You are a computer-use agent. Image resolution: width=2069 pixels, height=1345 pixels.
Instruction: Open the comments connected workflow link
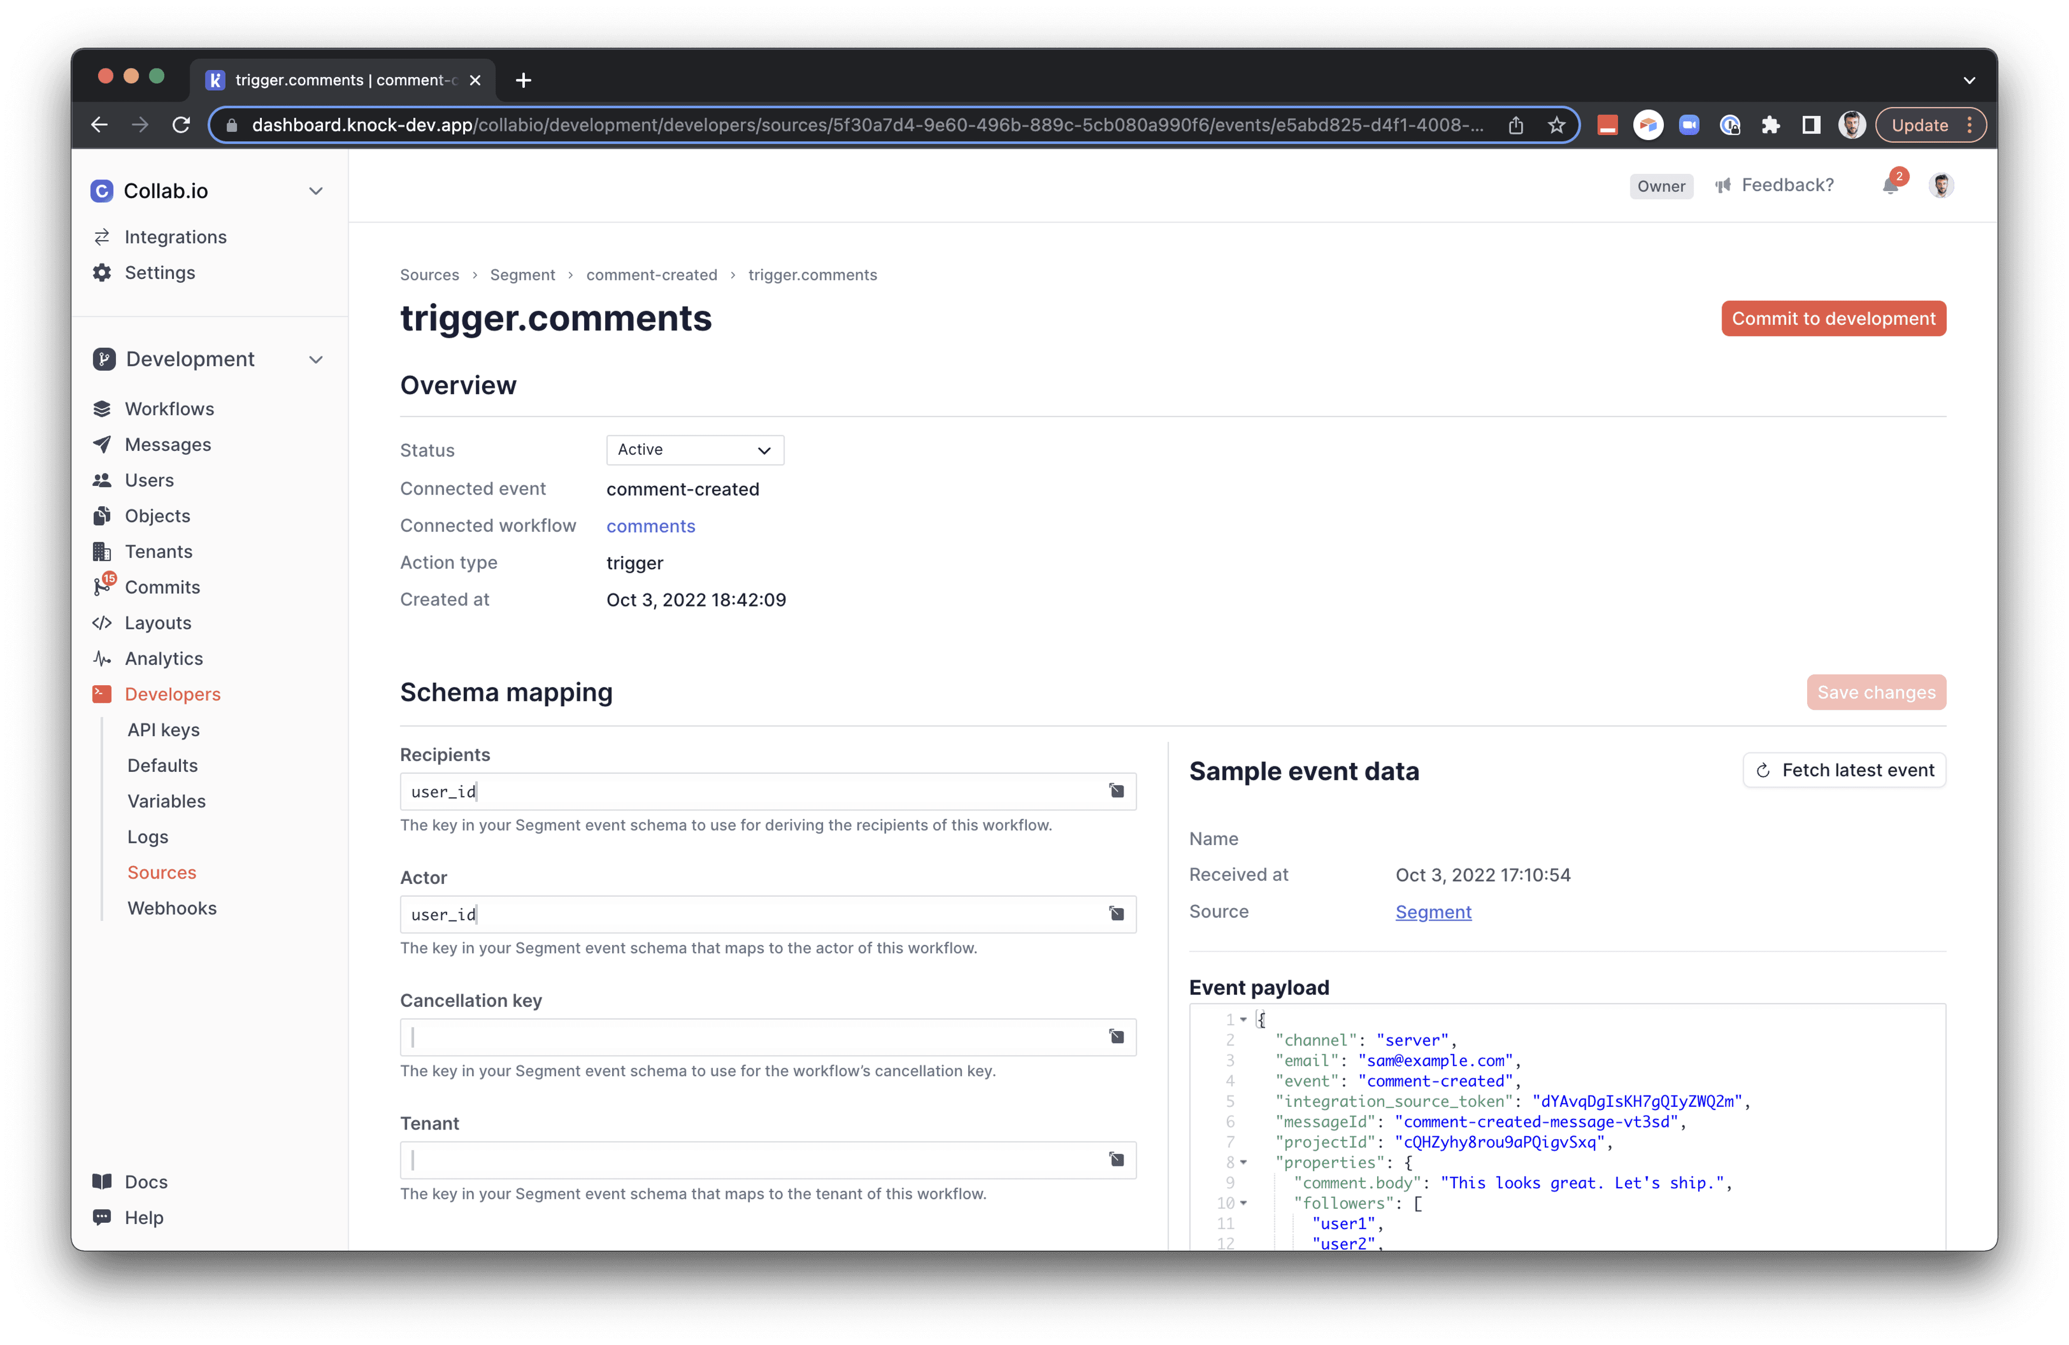click(650, 527)
